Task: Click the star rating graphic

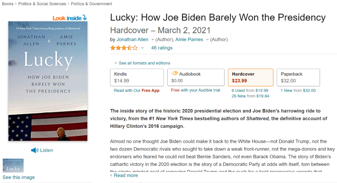Action: [124, 48]
